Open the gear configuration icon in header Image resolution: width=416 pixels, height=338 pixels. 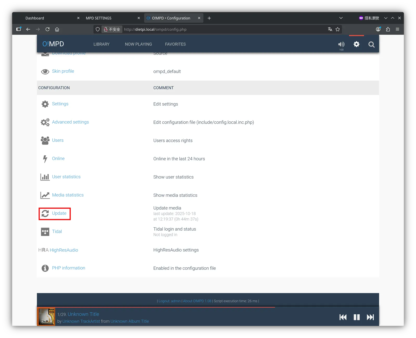click(356, 44)
